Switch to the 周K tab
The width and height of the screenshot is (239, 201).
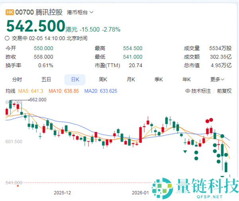click(x=103, y=80)
